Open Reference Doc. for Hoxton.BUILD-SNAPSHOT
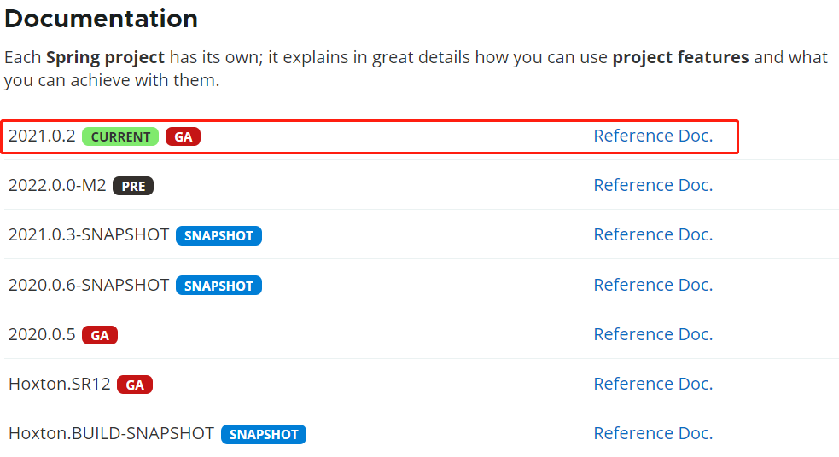 coord(653,433)
